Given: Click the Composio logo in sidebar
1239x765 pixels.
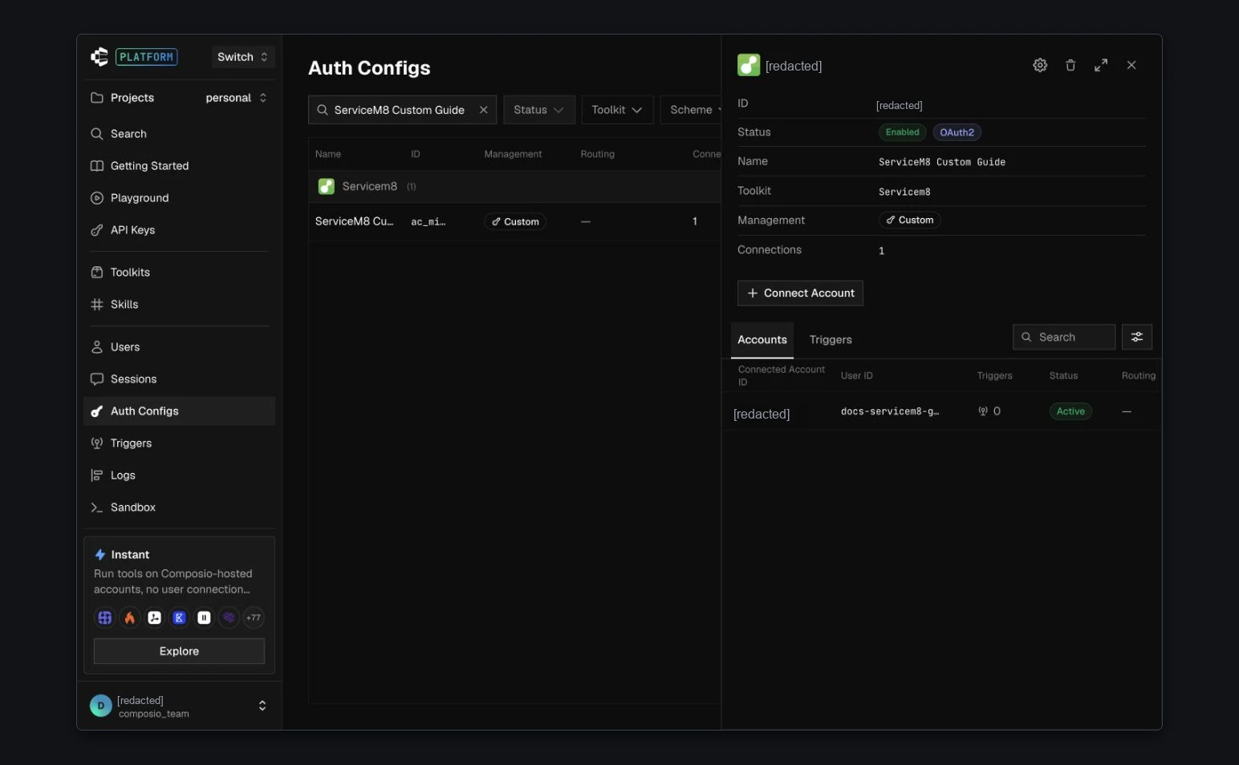Looking at the screenshot, I should point(100,57).
